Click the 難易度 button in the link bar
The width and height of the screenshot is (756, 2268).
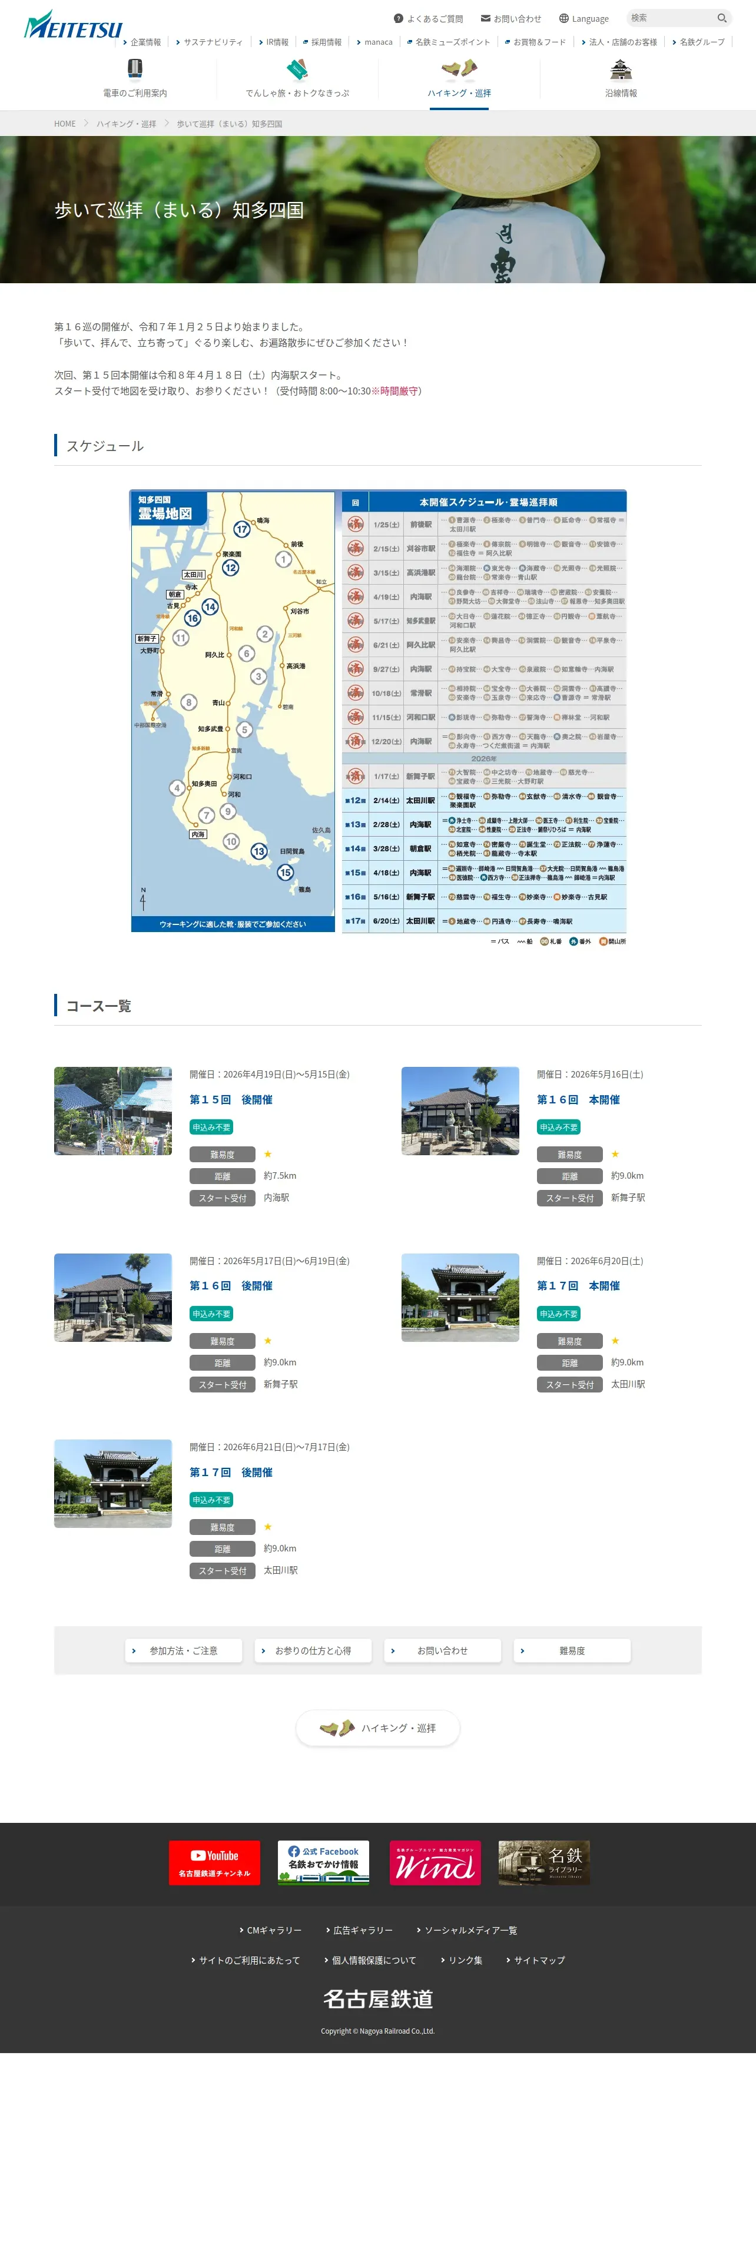click(572, 1651)
